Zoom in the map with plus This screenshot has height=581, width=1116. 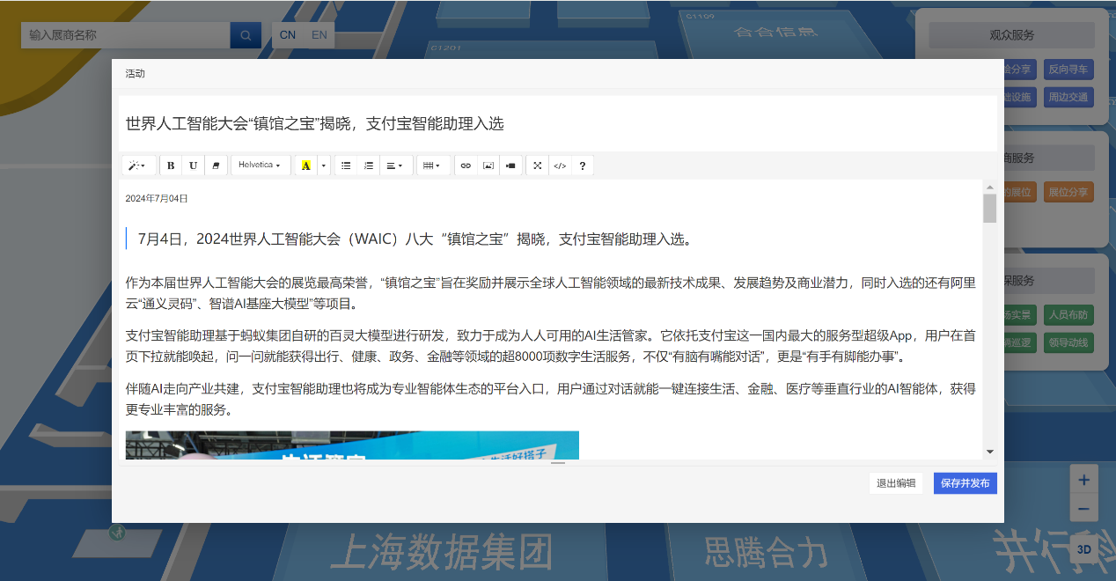pos(1083,480)
